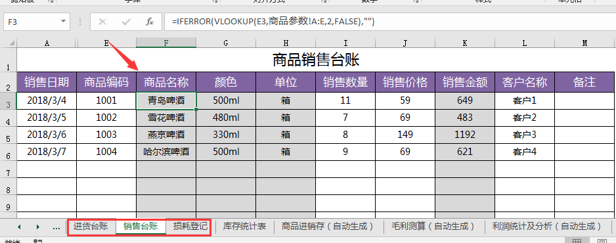Switch to the 销售台账 sheet tab

(141, 227)
